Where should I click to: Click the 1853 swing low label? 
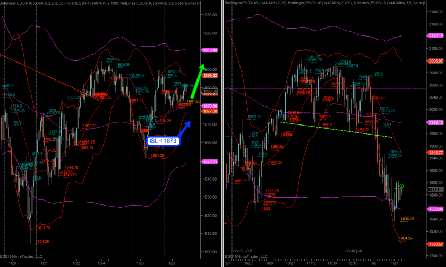266,209
